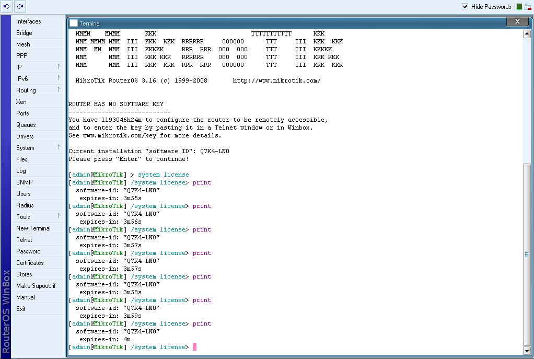Open Stores in the sidebar

pos(39,274)
